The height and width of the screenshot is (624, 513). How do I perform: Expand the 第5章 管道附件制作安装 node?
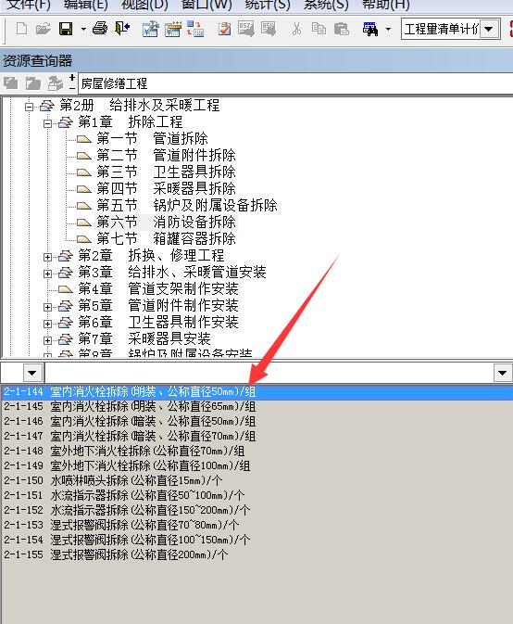(47, 307)
